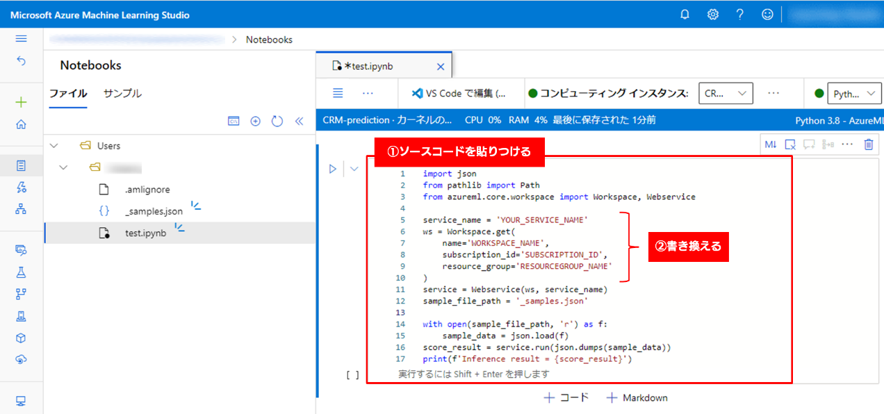Click the Notebooks breadcrumb

click(x=269, y=40)
